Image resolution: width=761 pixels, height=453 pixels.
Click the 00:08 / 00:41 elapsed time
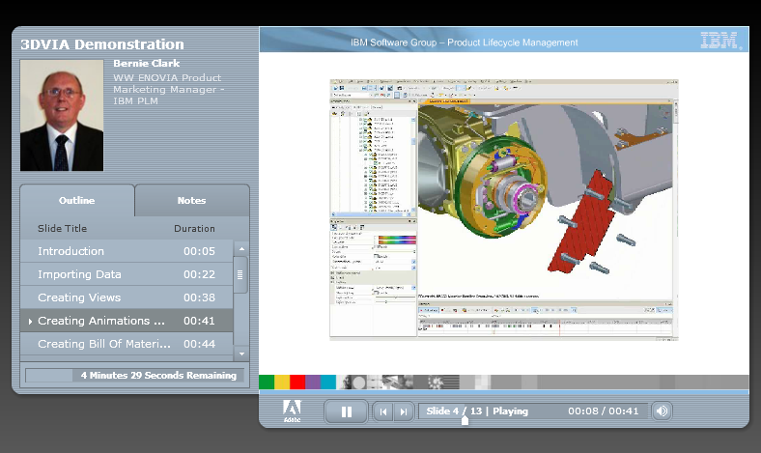point(604,411)
